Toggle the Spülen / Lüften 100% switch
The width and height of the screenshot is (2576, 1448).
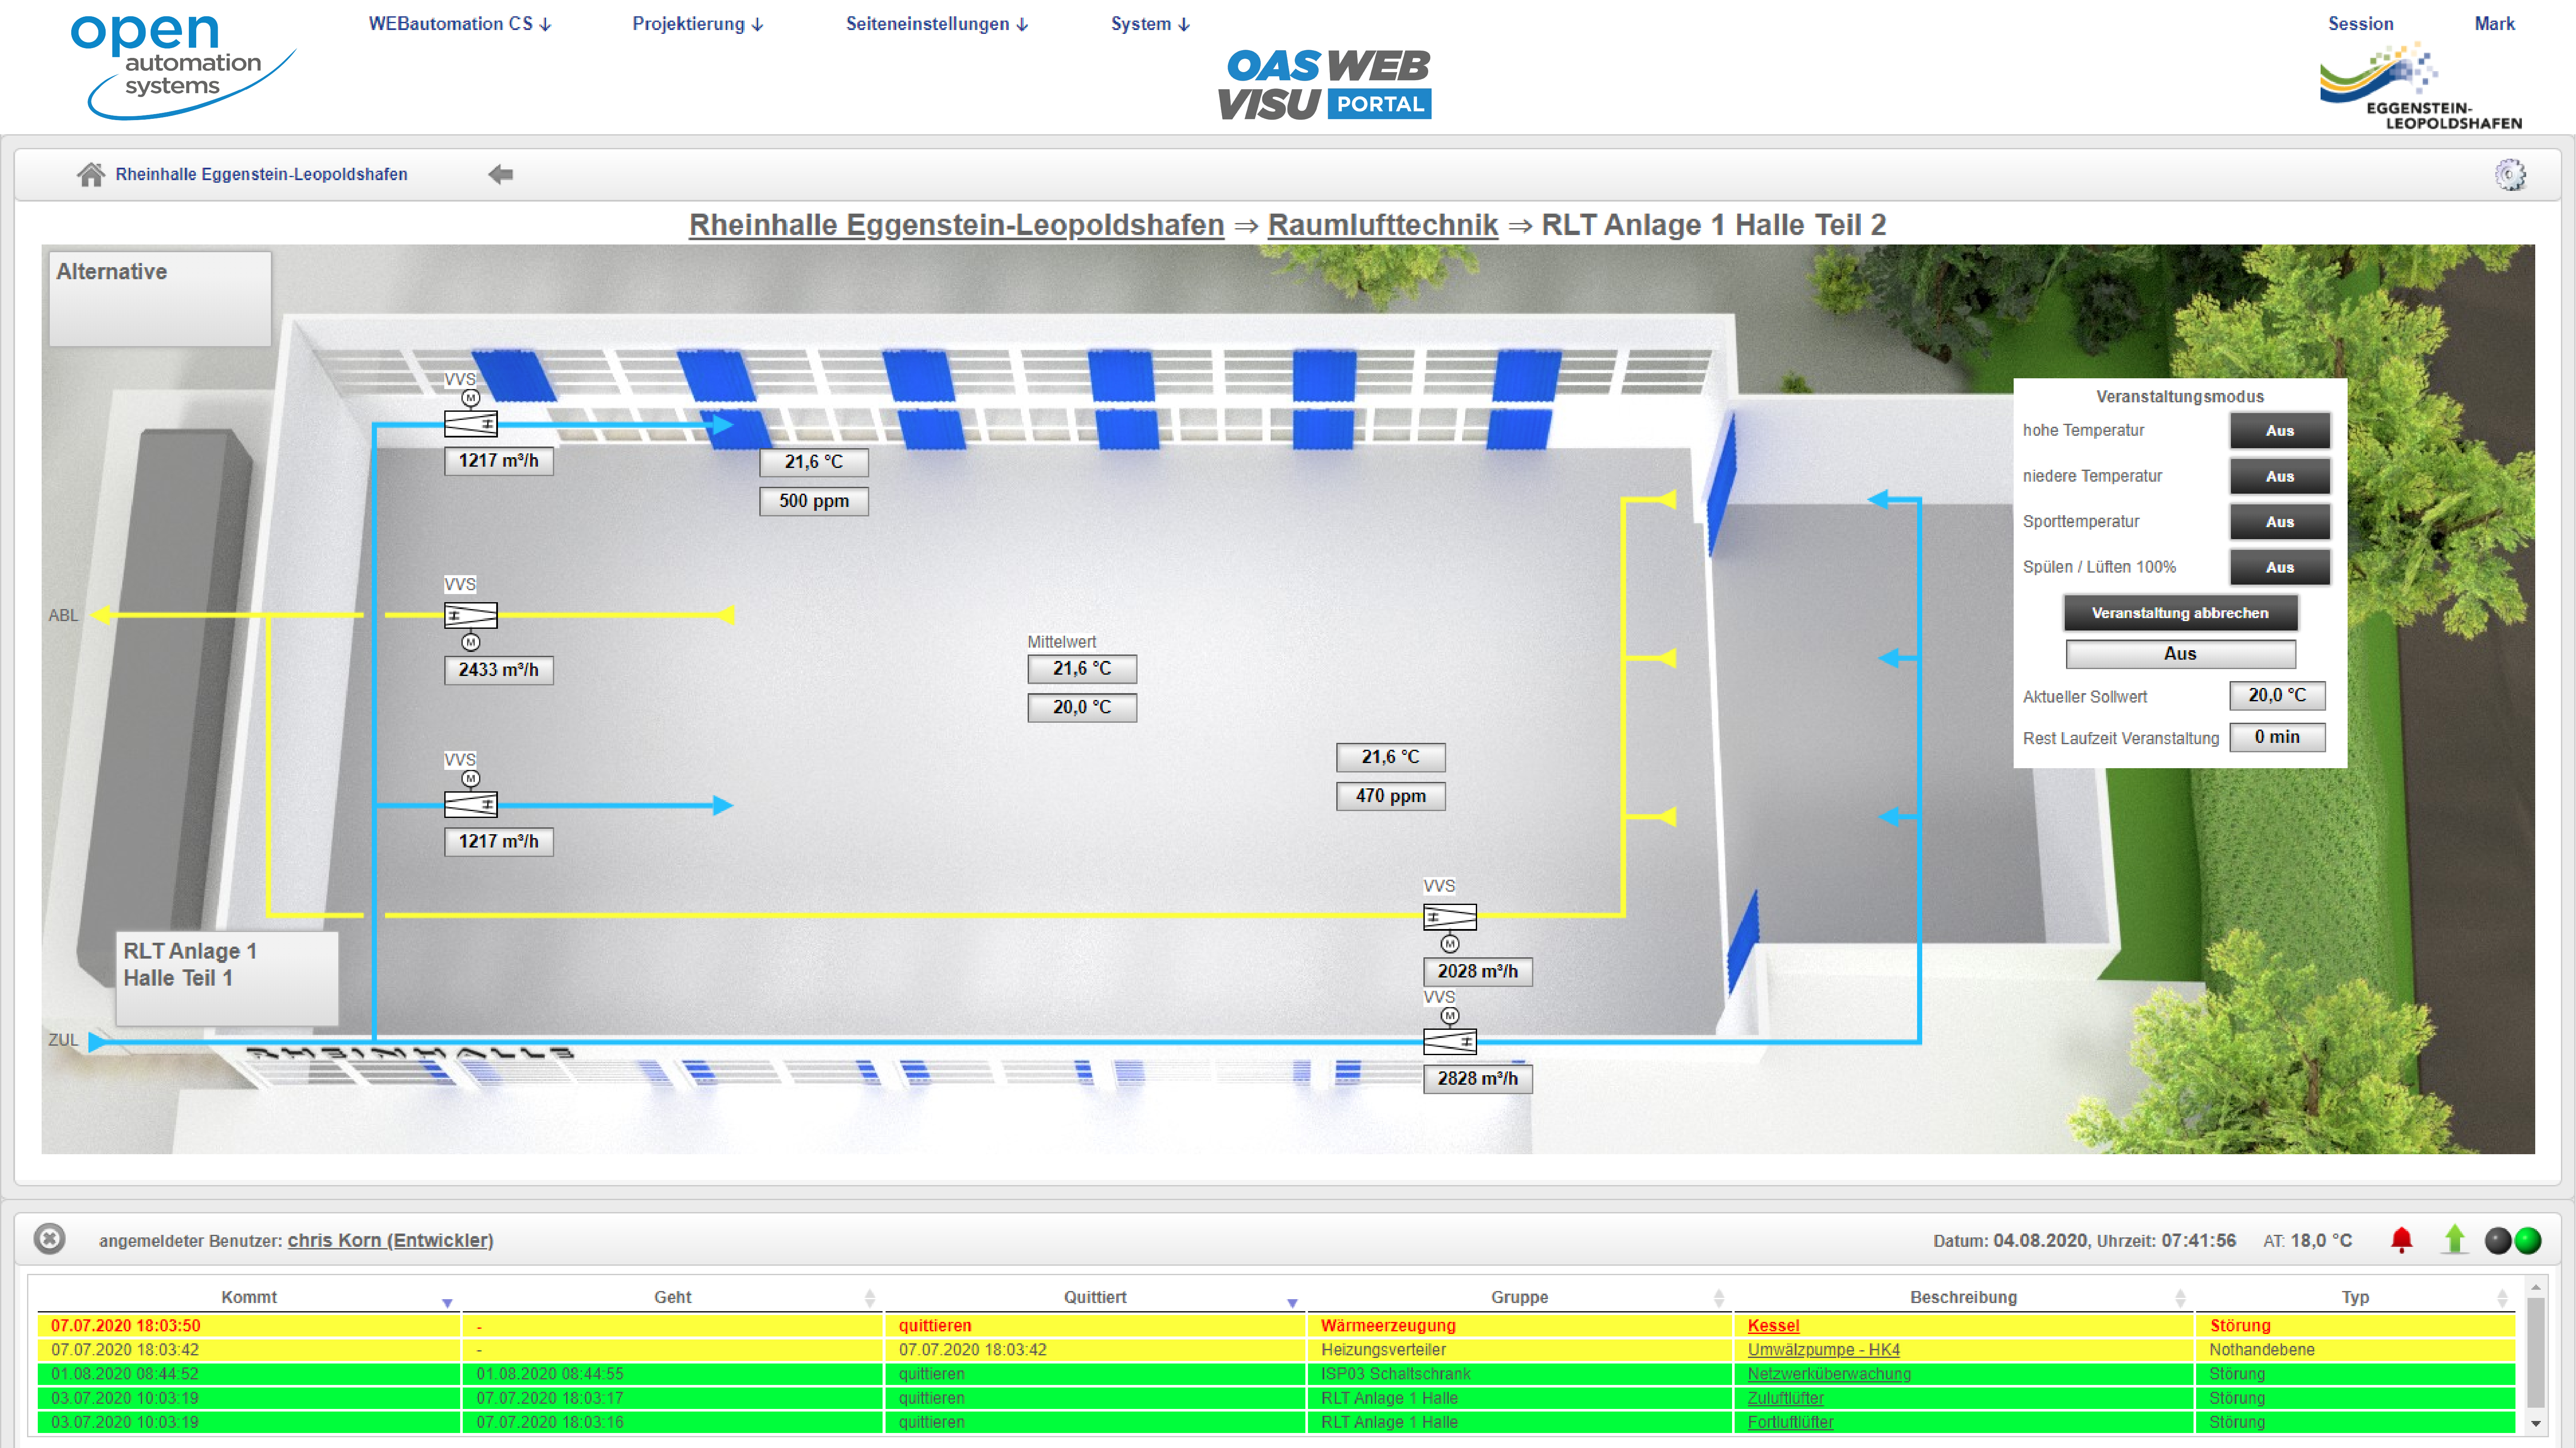2279,567
